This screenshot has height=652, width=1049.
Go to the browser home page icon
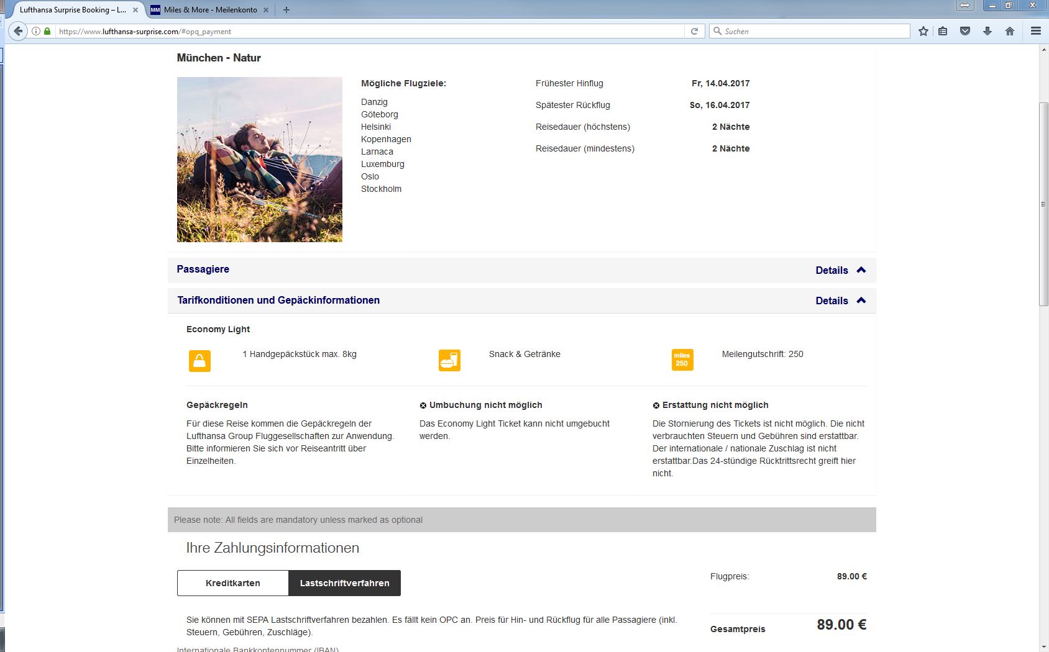tap(1010, 31)
